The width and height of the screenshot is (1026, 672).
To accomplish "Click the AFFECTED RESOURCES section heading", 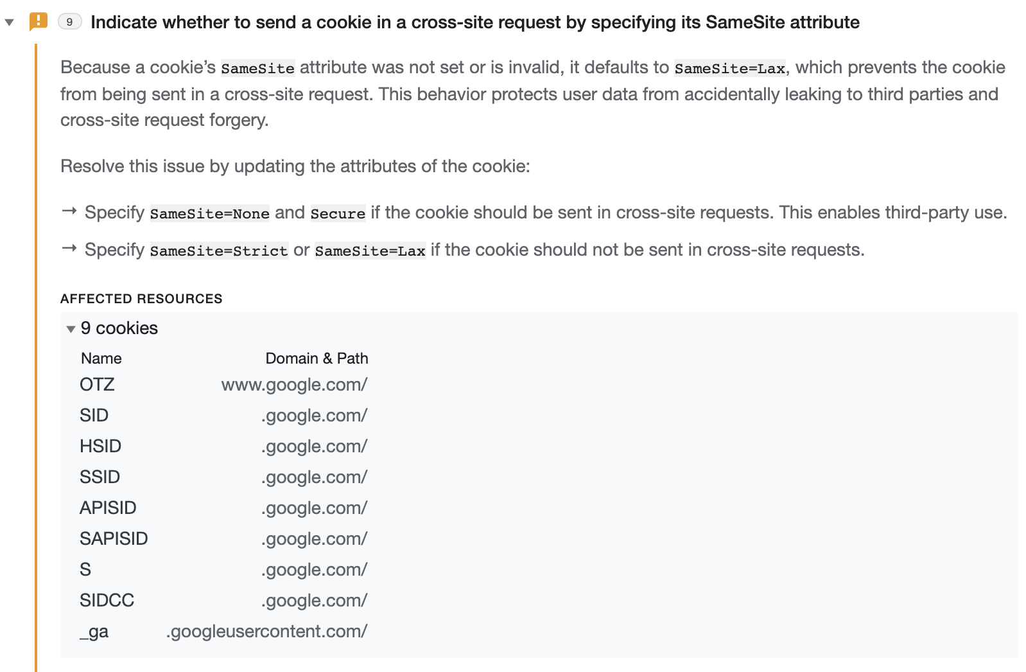I will point(141,298).
